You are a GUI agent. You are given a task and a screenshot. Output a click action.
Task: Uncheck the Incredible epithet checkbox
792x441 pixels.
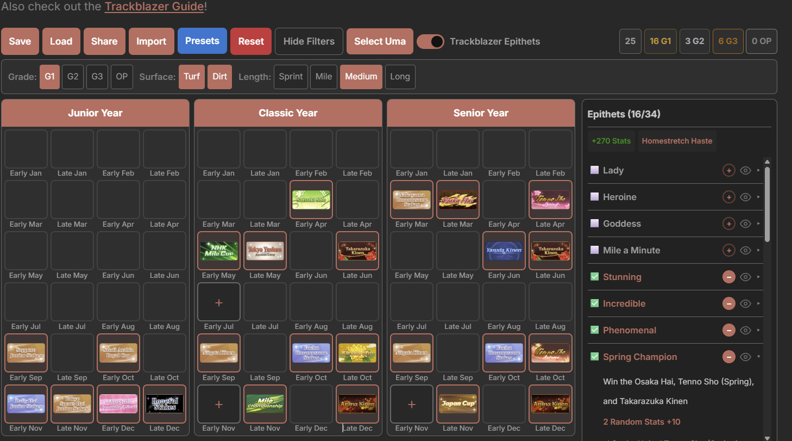pos(594,303)
